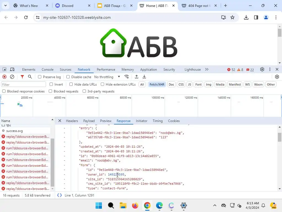Open Windows Start button
282x212 pixels.
(99, 205)
